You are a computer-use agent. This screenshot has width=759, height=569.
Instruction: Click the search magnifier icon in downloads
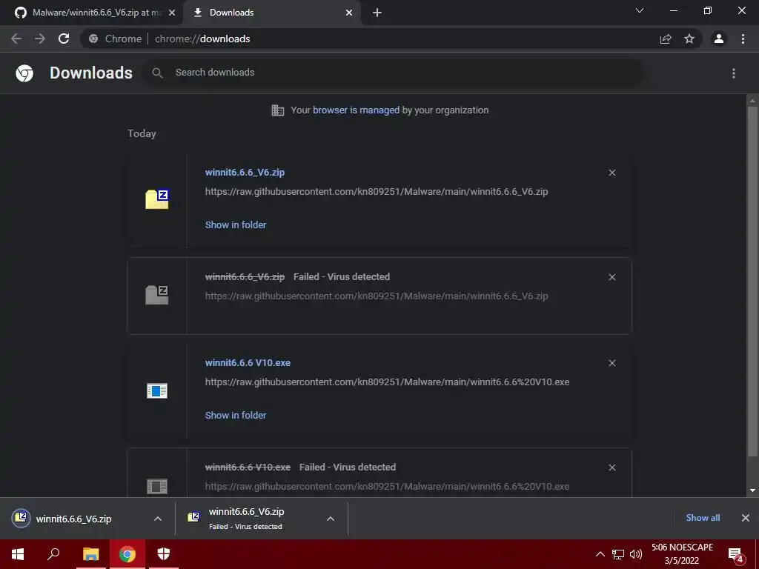[157, 73]
